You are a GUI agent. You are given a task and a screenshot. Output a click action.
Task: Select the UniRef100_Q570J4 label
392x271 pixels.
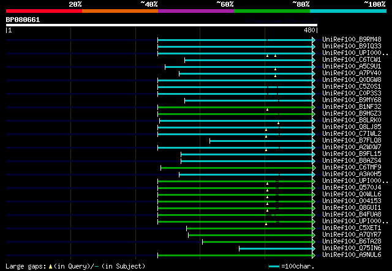click(352, 188)
